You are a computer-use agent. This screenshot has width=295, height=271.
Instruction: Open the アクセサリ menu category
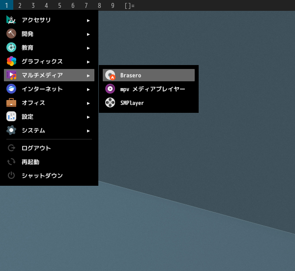coord(49,20)
